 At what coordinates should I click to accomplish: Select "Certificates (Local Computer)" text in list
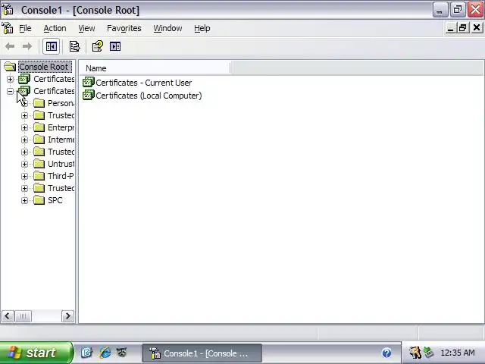point(149,96)
